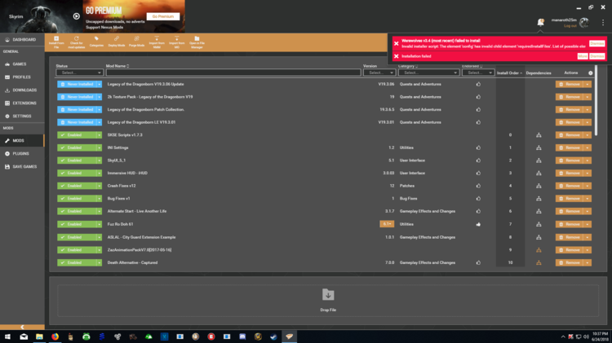This screenshot has height=343, width=612.
Task: Endorse Fuz Ro Doh 61 thumbs icon
Action: (x=478, y=224)
